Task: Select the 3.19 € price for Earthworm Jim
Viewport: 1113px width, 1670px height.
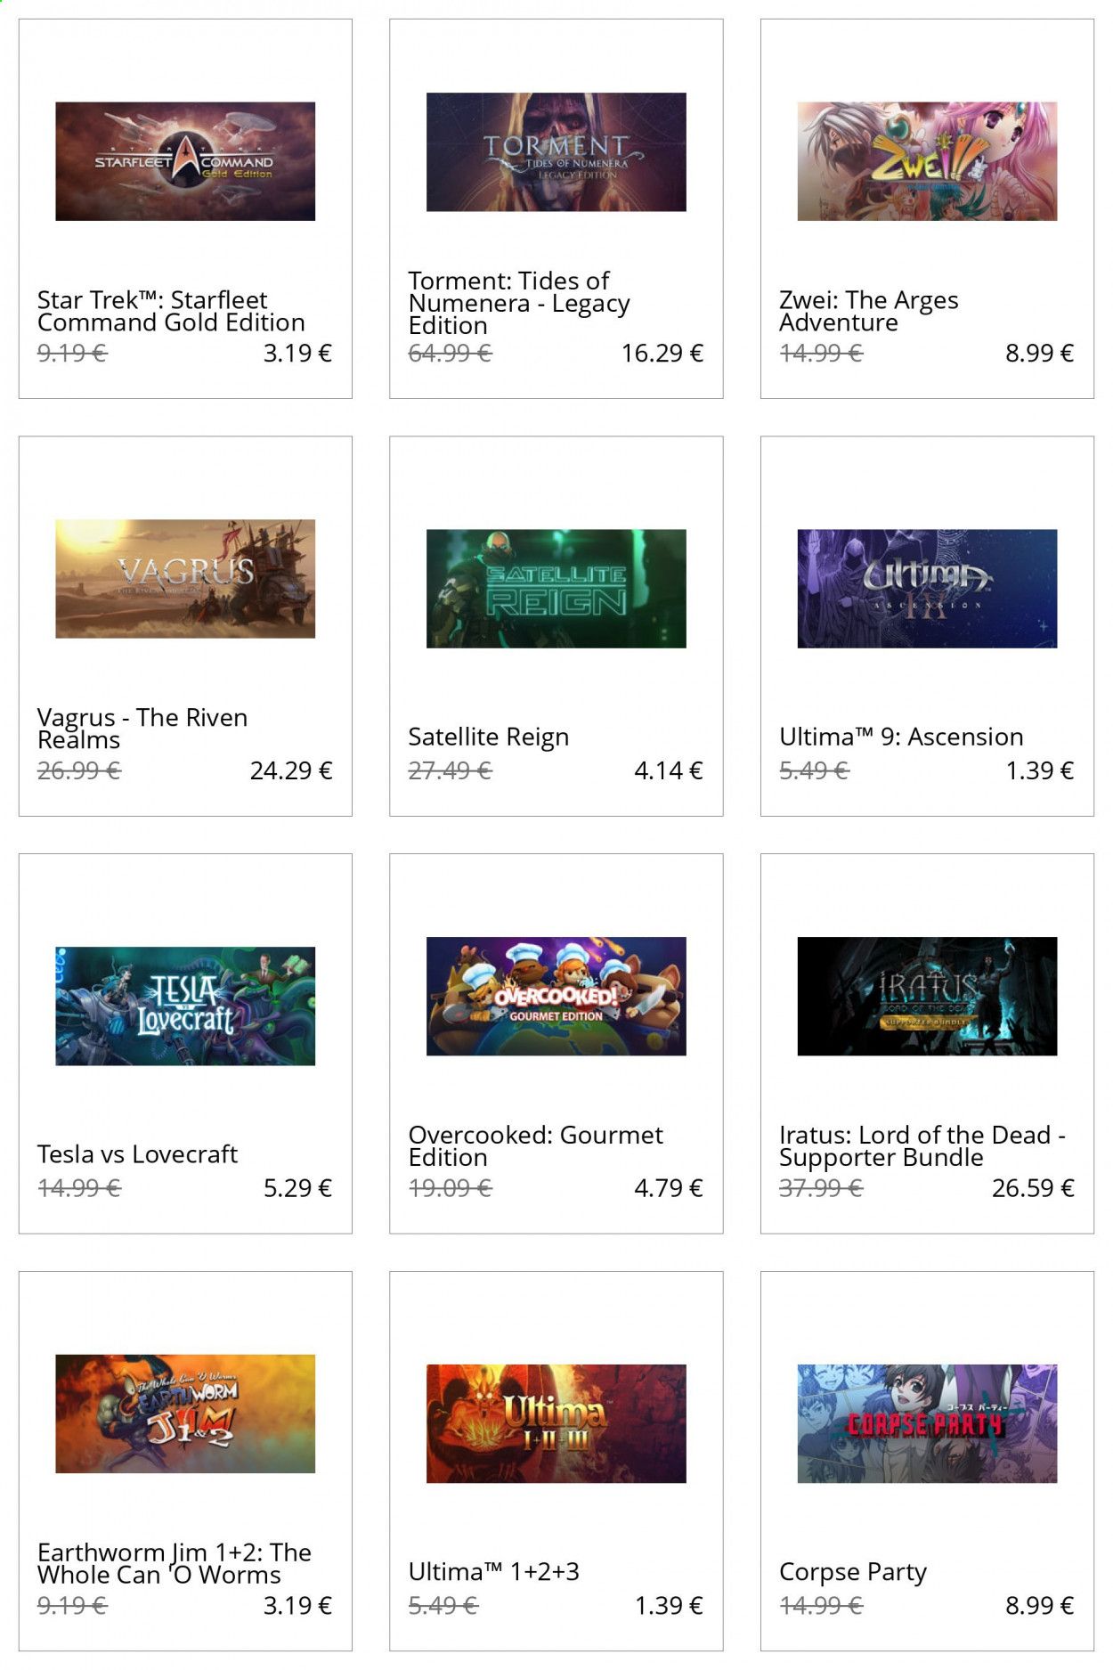Action: [x=297, y=1606]
